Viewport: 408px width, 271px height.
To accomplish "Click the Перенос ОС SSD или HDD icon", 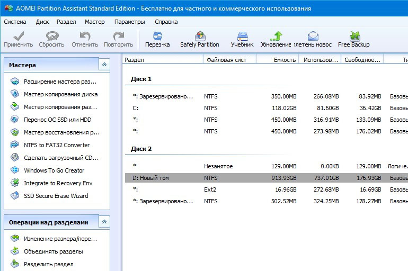I will 15,119.
